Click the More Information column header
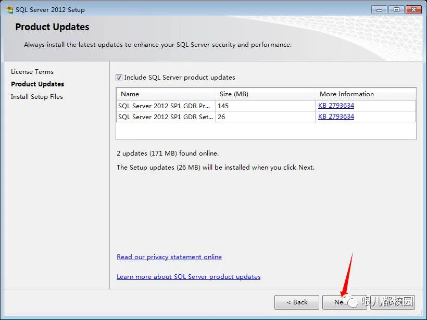This screenshot has height=320, width=427. click(x=366, y=94)
